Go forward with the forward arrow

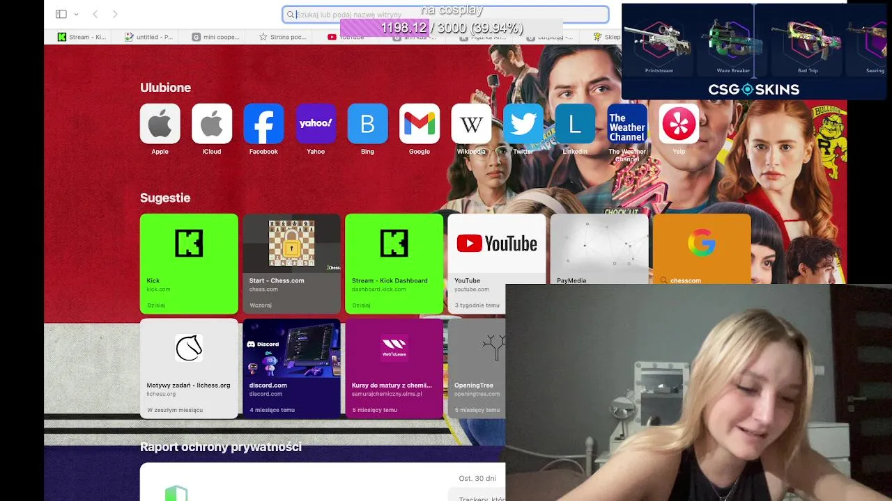click(115, 14)
